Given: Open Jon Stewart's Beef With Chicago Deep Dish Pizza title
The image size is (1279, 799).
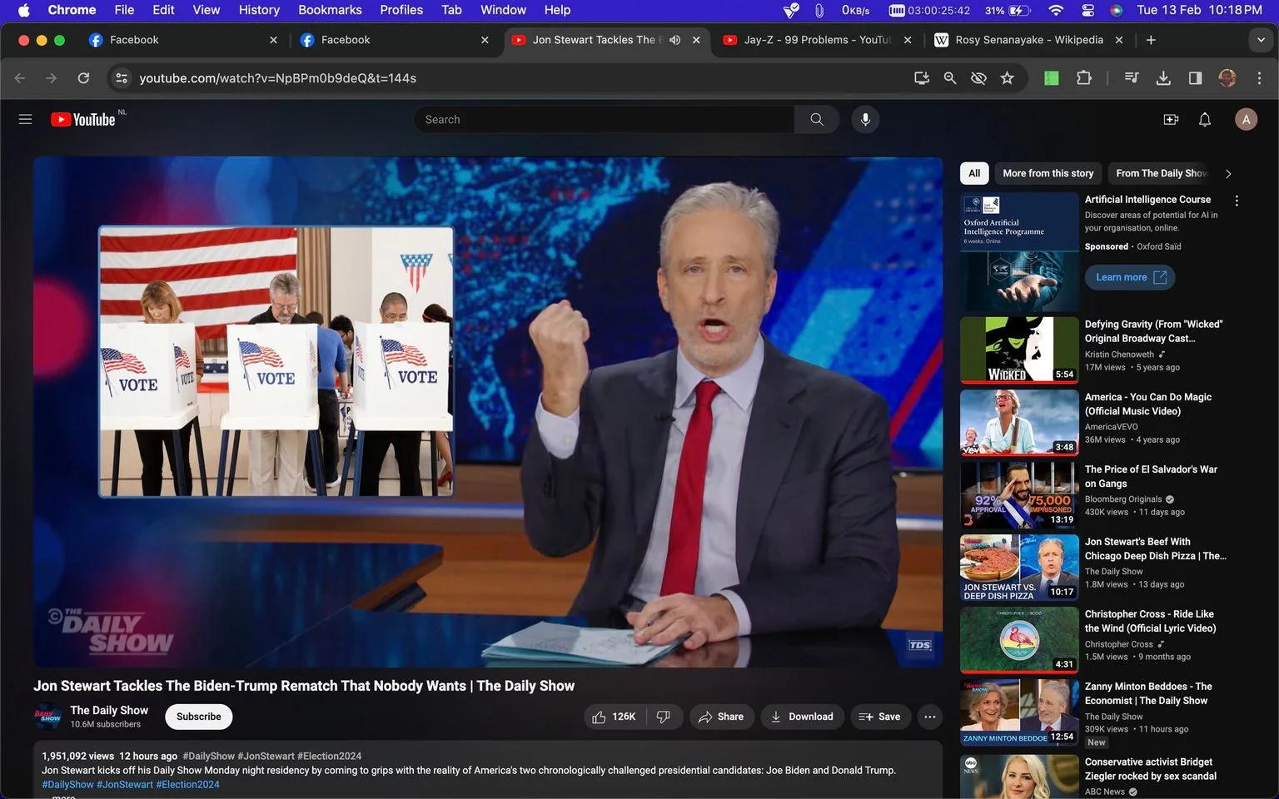Looking at the screenshot, I should [x=1156, y=548].
